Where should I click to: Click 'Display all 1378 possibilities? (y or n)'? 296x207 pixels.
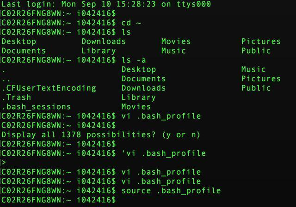tap(101, 135)
